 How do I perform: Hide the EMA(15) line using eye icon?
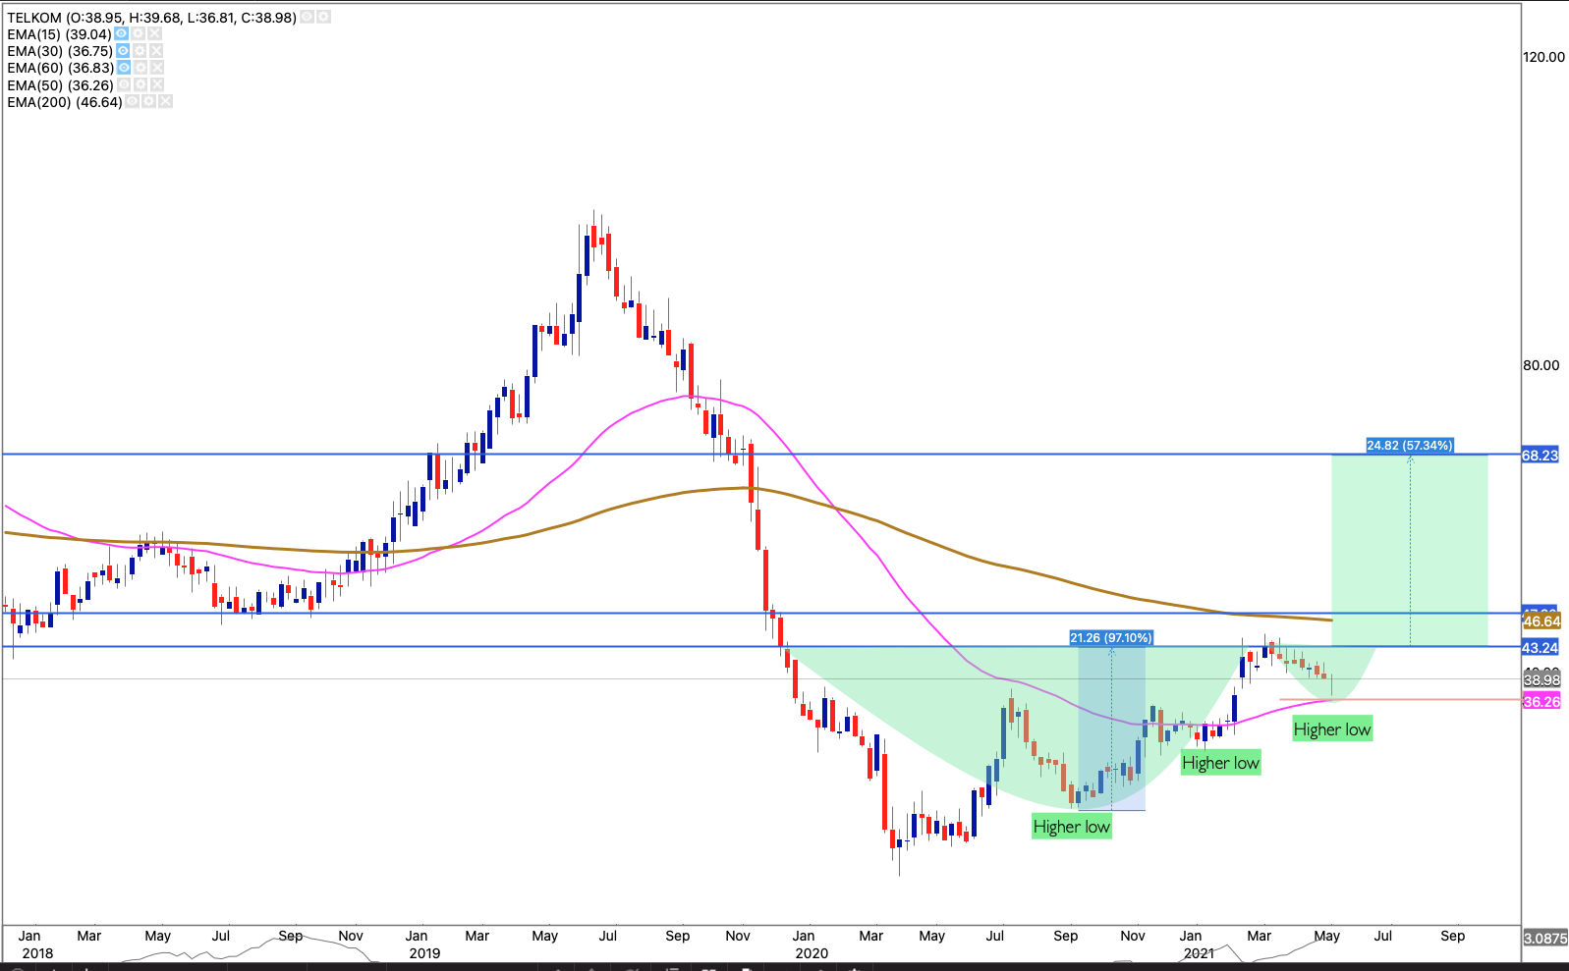(122, 34)
